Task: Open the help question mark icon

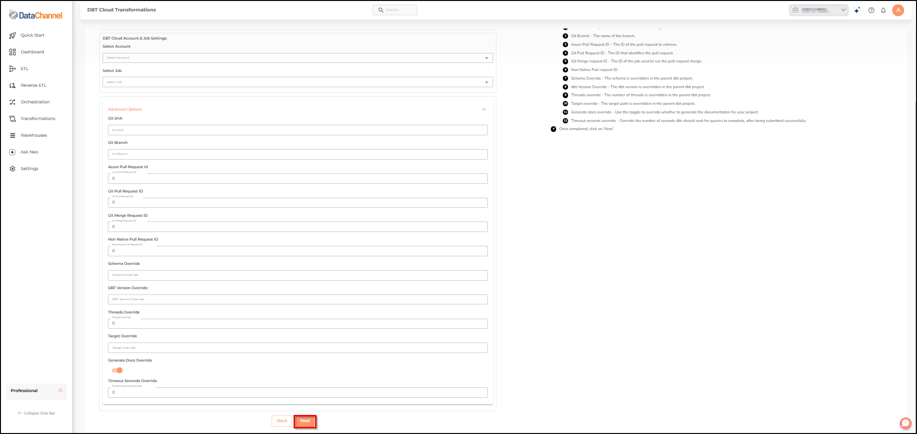Action: click(x=871, y=10)
